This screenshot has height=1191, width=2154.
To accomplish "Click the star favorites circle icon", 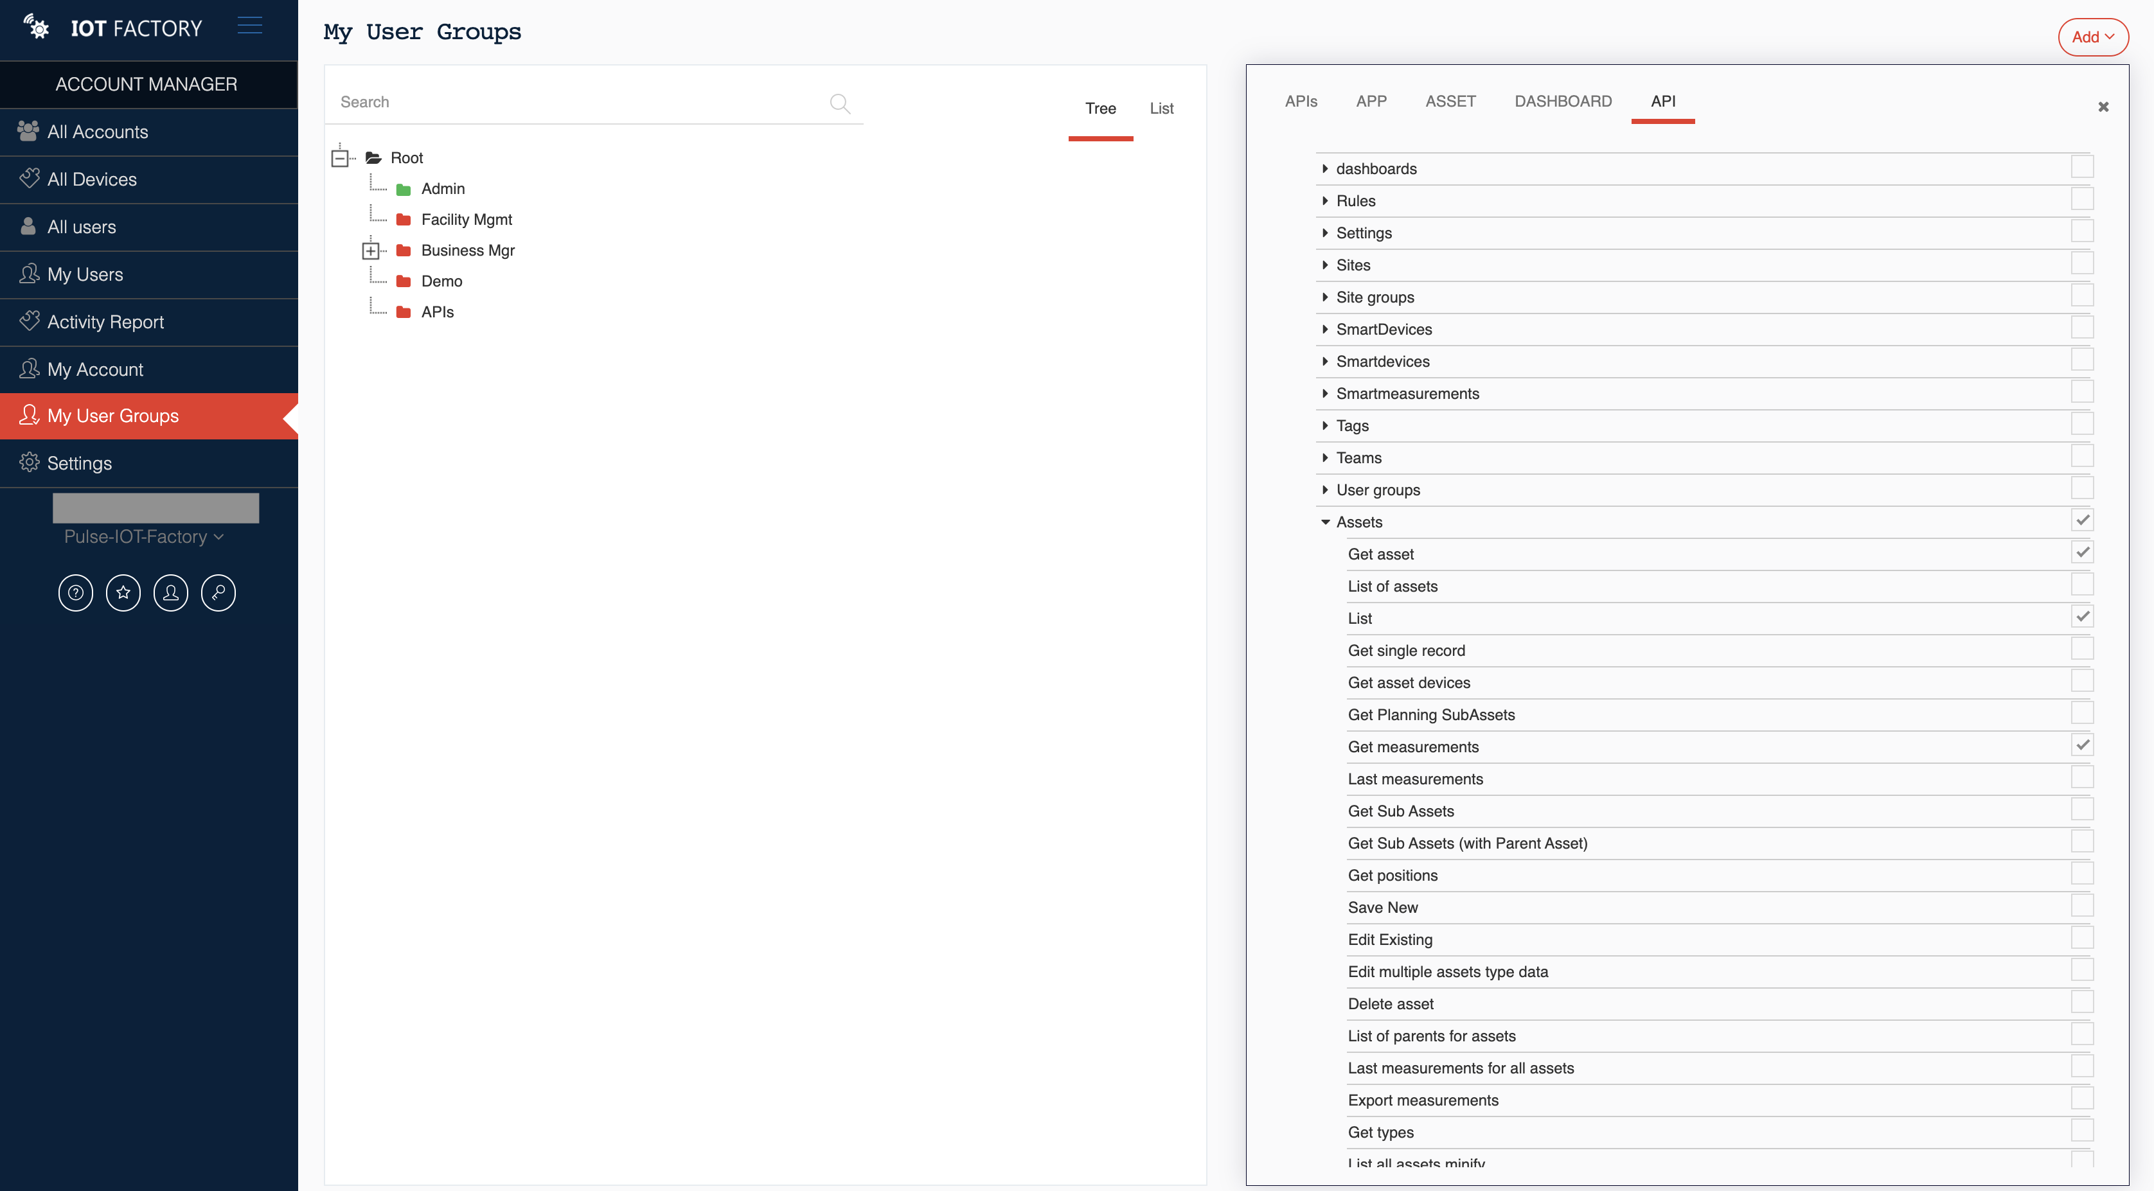I will click(123, 592).
